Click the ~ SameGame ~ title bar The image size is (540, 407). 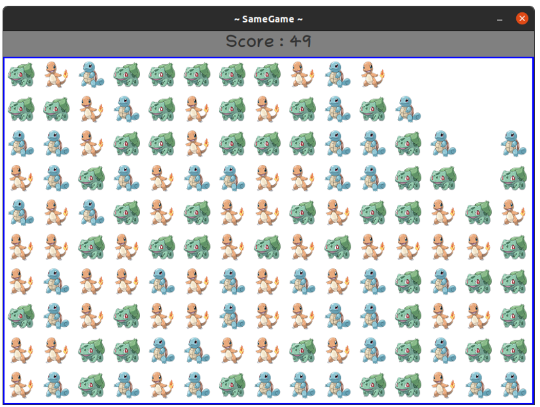click(268, 19)
